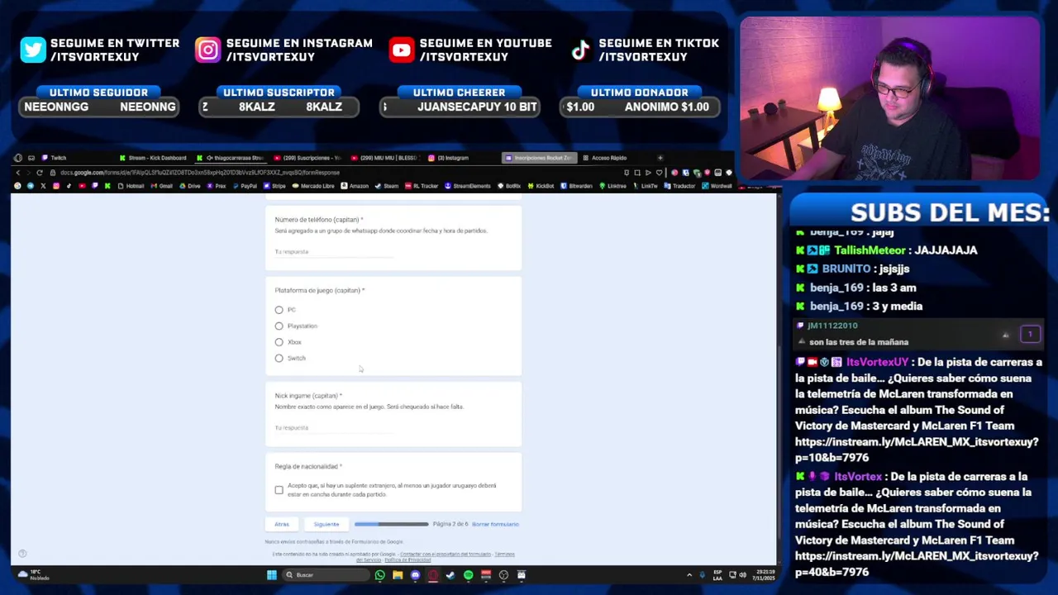Viewport: 1058px width, 595px height.
Task: Click the Nick ingame answer field
Action: tap(333, 427)
